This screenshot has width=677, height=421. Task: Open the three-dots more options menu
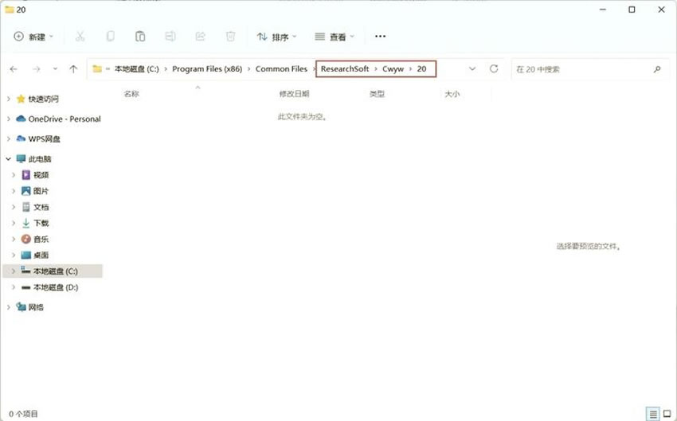tap(380, 37)
